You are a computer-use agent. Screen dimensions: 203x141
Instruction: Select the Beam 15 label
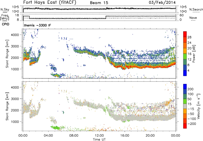tap(99, 3)
